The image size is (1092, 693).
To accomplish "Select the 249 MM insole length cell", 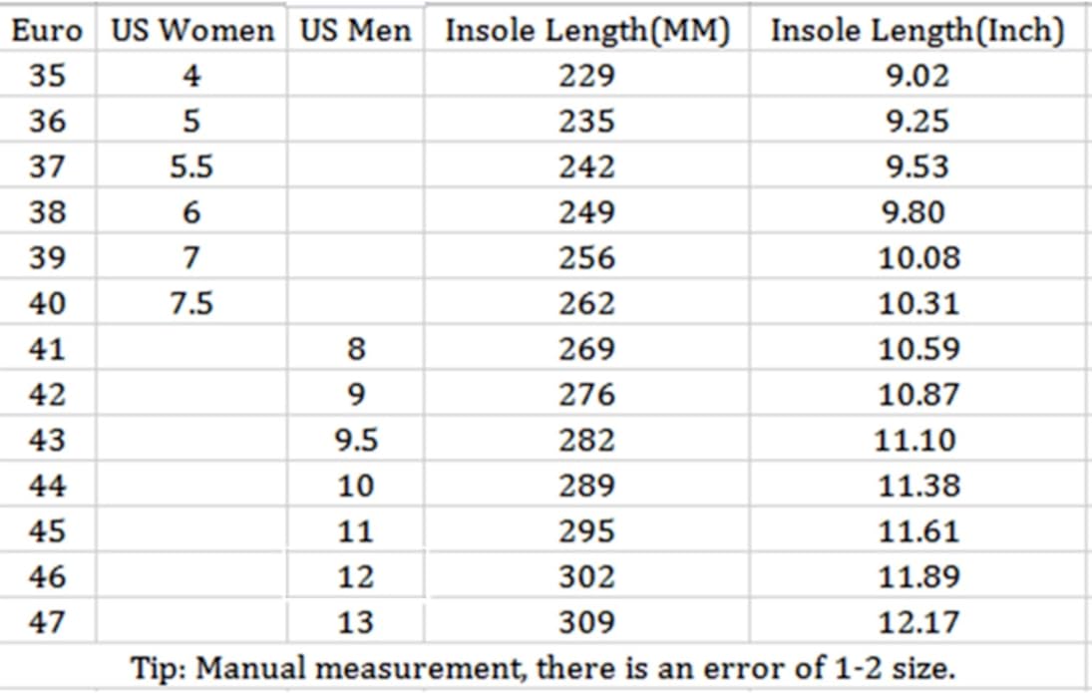I will pyautogui.click(x=586, y=212).
